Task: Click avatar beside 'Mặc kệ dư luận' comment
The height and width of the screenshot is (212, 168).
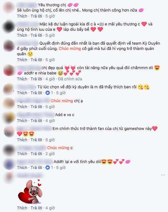Action: coord(9,27)
